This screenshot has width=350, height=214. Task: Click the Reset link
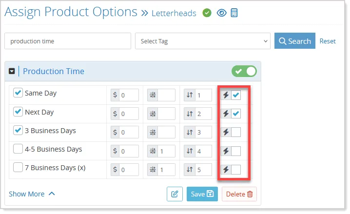(328, 41)
